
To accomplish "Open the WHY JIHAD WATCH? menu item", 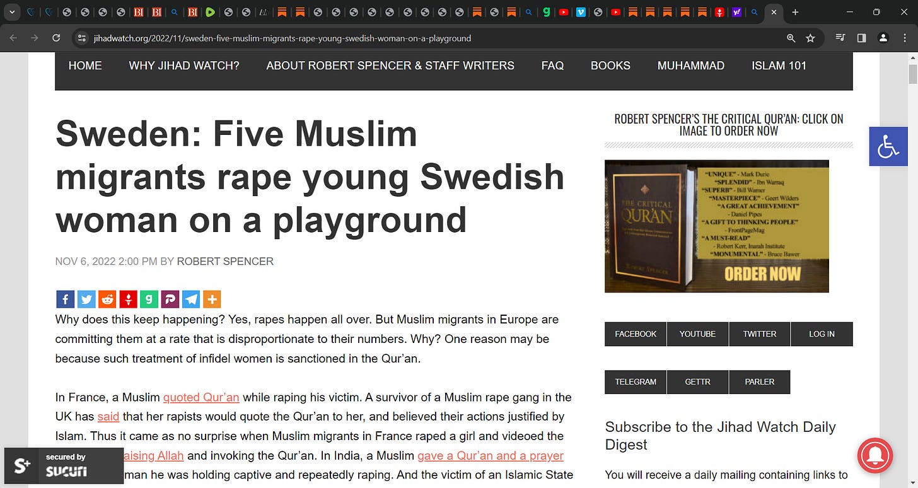I will 184,66.
